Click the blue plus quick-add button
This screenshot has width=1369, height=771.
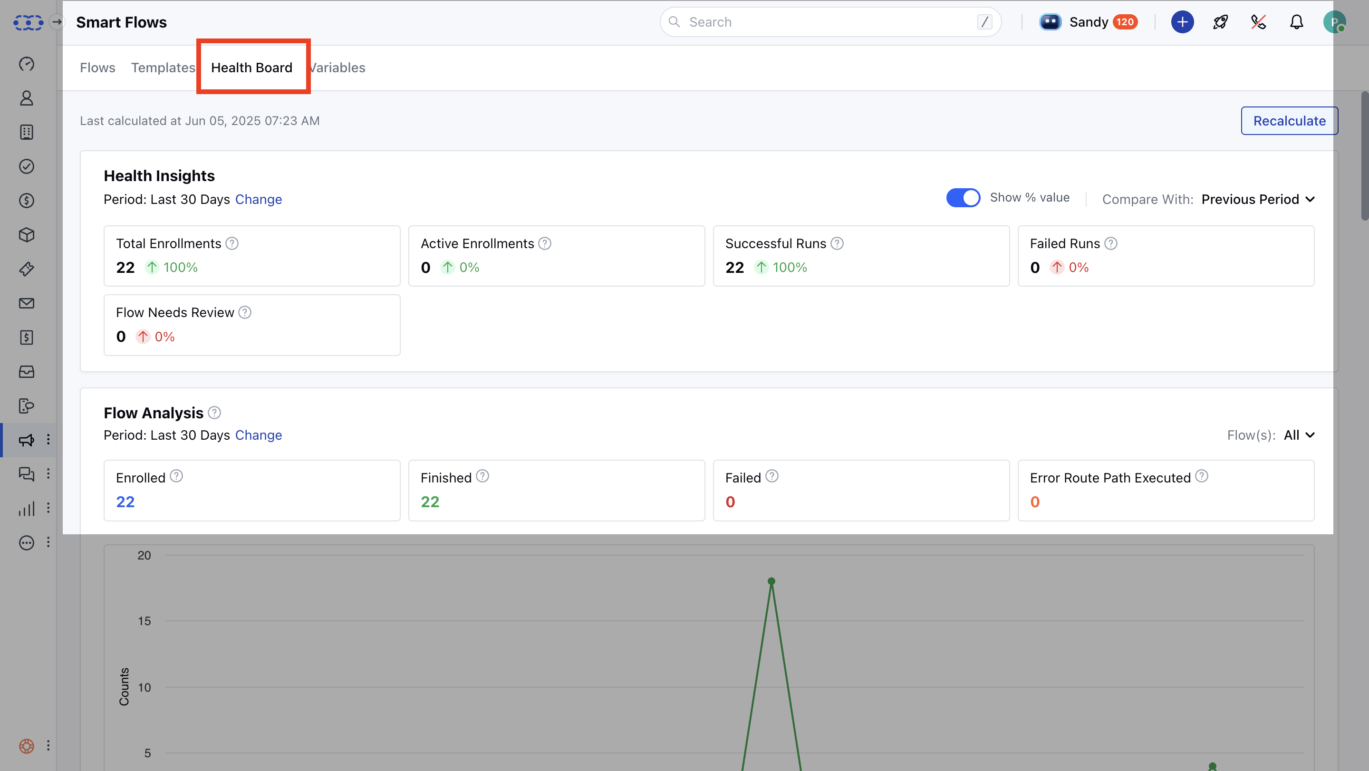pos(1182,22)
